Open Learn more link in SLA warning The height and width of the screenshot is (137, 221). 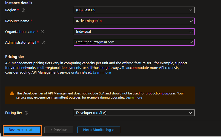click(x=134, y=97)
